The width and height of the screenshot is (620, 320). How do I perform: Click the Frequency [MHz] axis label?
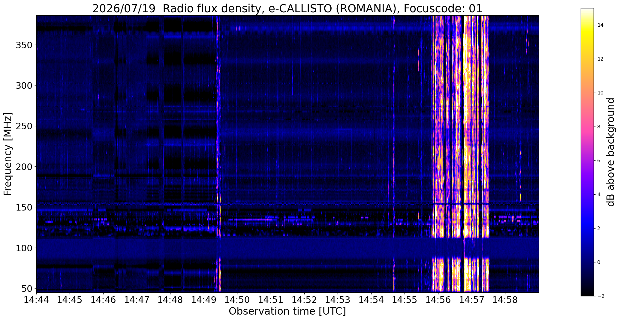[8, 154]
